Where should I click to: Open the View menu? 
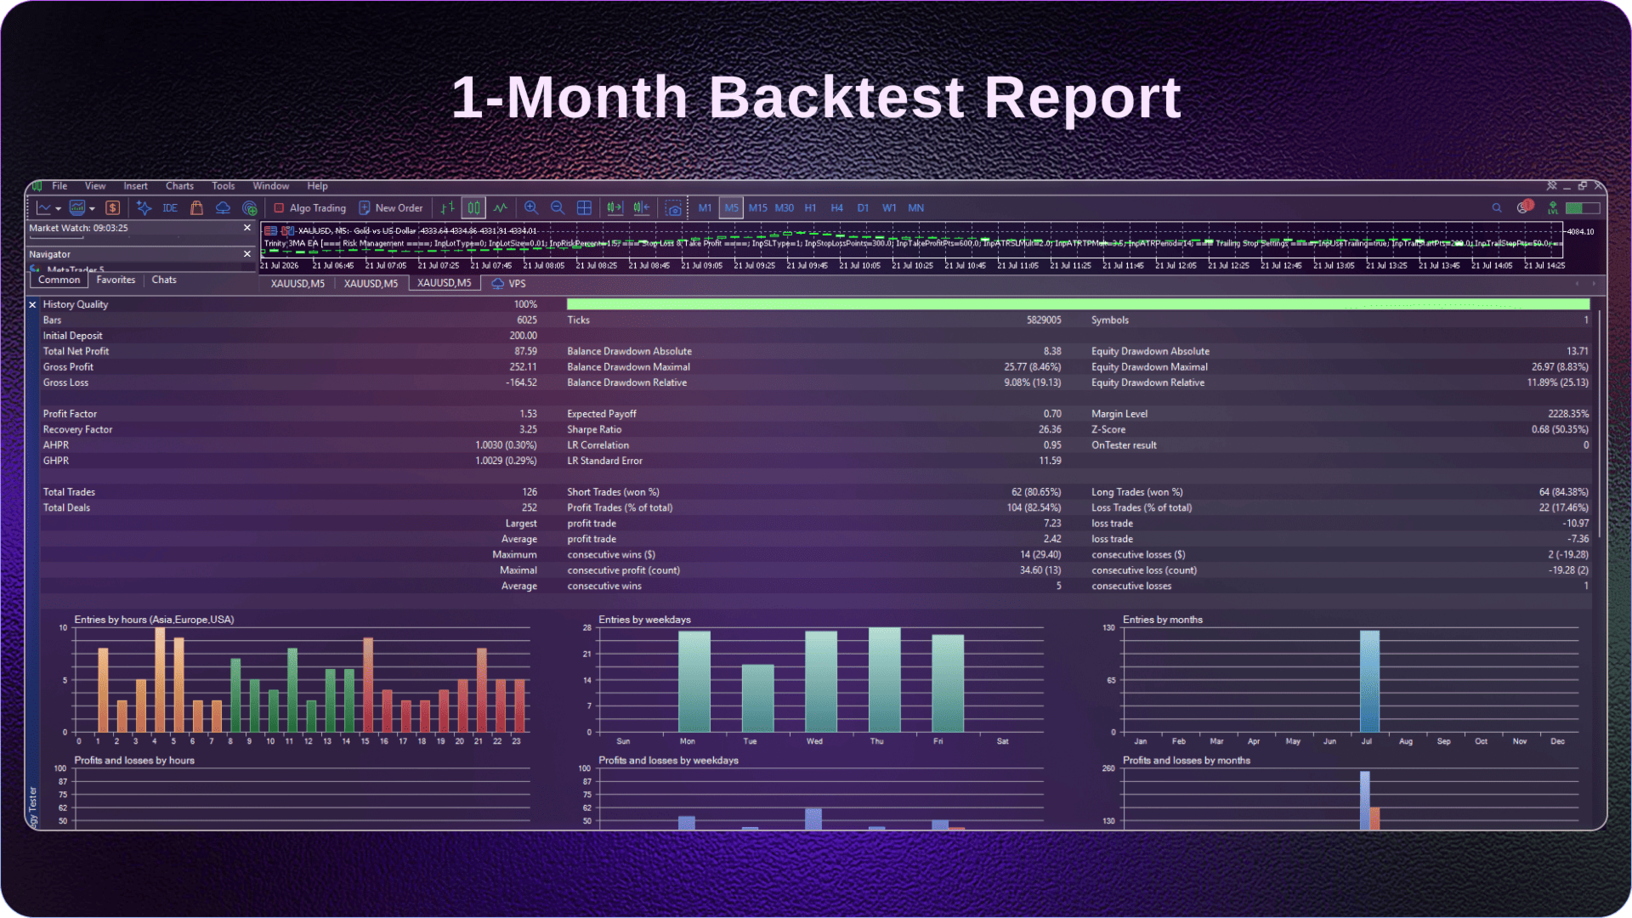[x=95, y=186]
